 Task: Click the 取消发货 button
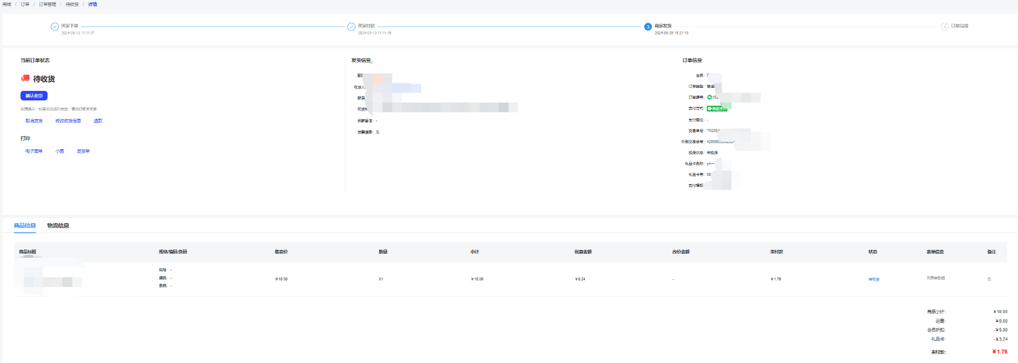34,121
